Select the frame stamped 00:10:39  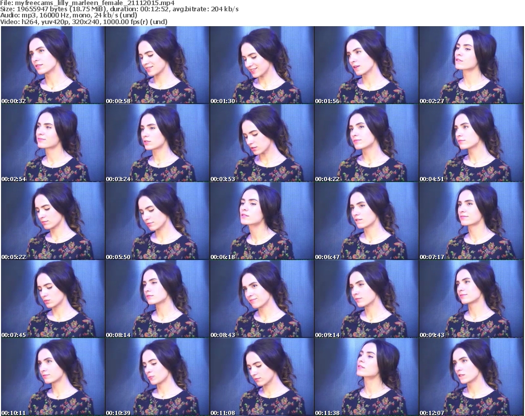157,377
